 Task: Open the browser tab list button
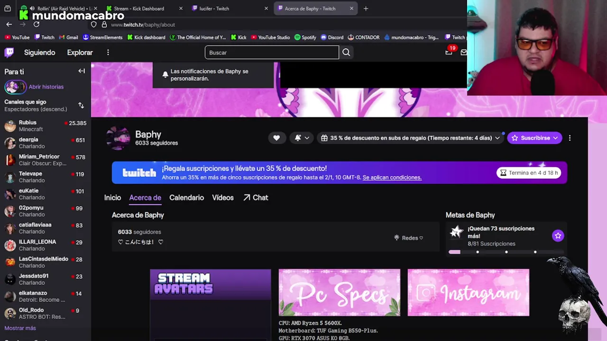pyautogui.click(x=7, y=9)
